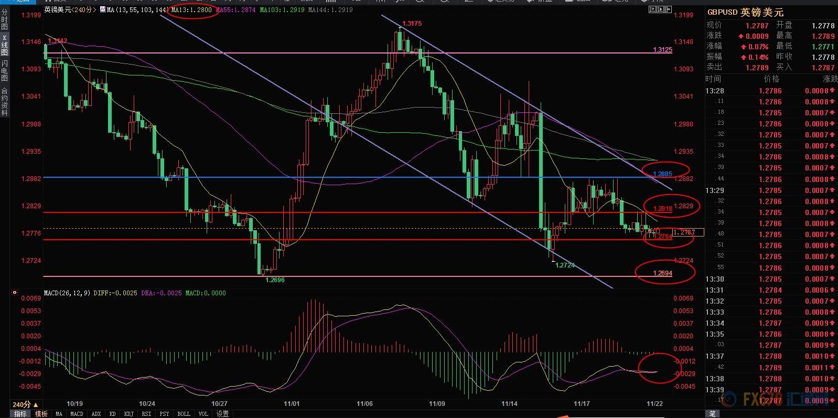The width and height of the screenshot is (838, 418).
Task: Apply the MACD indicator
Action: [77, 414]
